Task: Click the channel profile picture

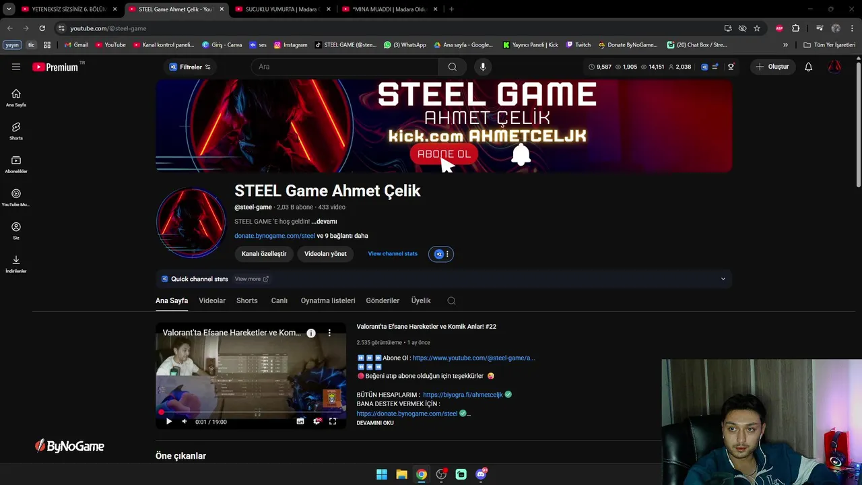Action: tap(191, 223)
